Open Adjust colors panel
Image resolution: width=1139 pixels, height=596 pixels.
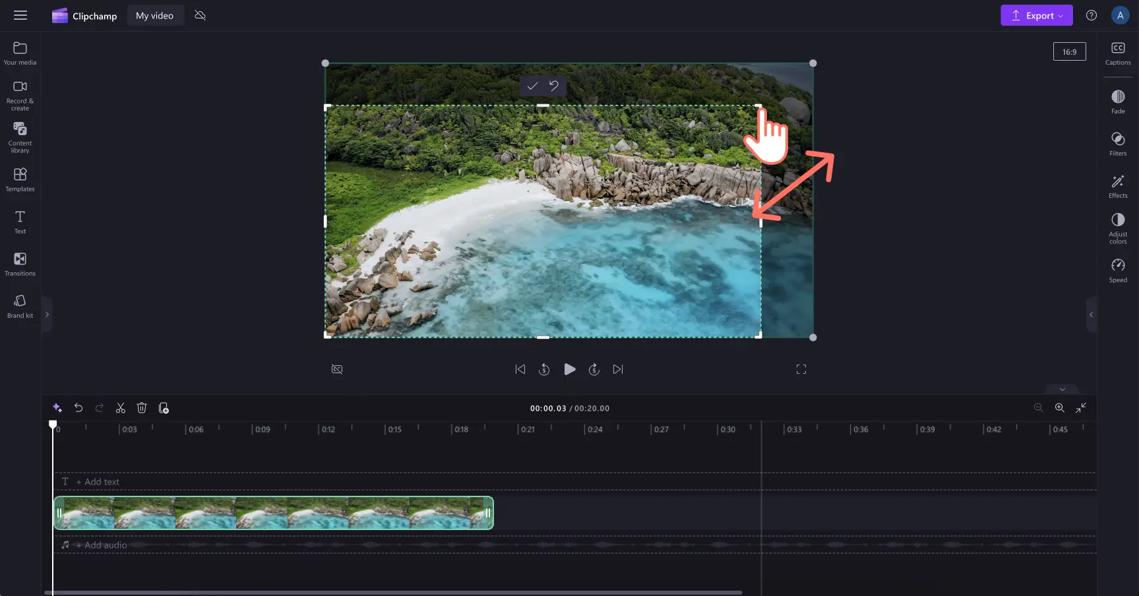pos(1118,229)
